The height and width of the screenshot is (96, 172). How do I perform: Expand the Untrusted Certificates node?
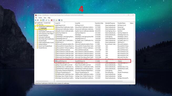coord(36,37)
